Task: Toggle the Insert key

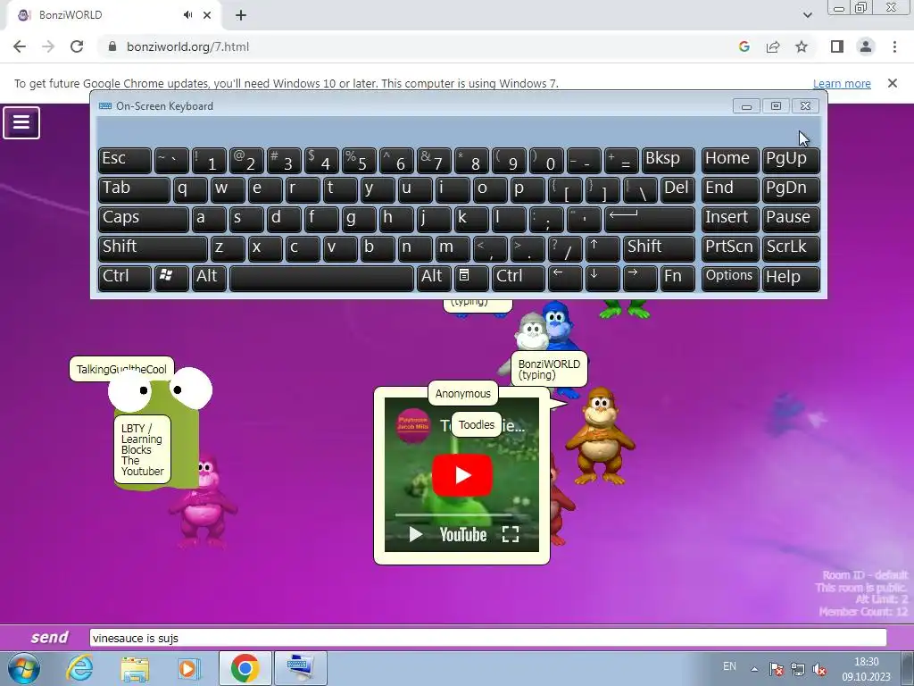Action: [x=730, y=218]
